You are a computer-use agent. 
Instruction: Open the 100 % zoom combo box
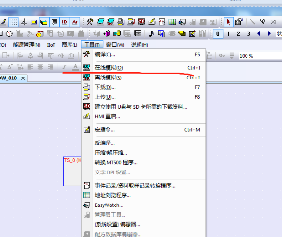(260, 56)
